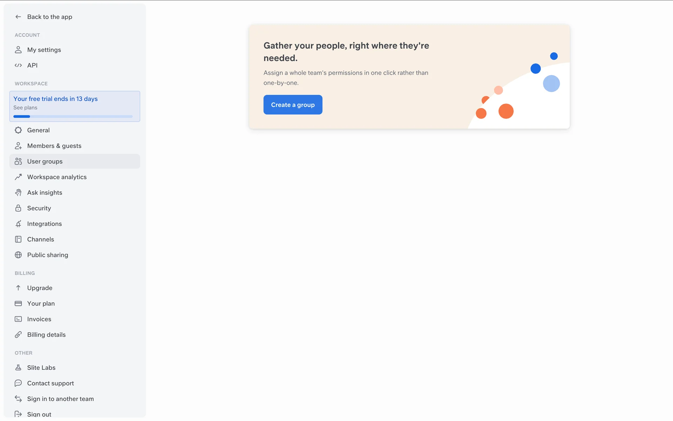
Task: Select User groups in the sidebar
Action: click(45, 161)
